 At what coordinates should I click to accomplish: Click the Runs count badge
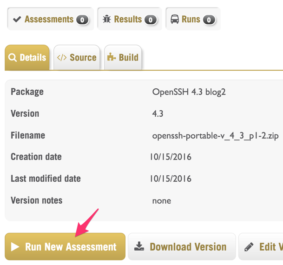point(209,20)
